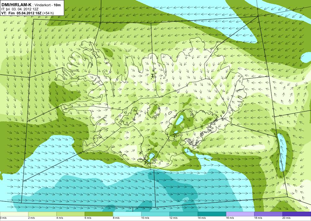Pick the dark green swatch between 6 and 8 m/s
This screenshot has height=221, width=311.
pyautogui.click(x=99, y=214)
